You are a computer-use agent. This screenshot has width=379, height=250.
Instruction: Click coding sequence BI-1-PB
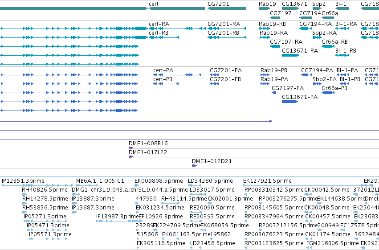[344, 84]
